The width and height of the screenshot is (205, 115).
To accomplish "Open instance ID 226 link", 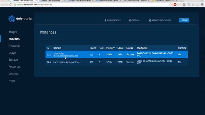I will (49, 62).
